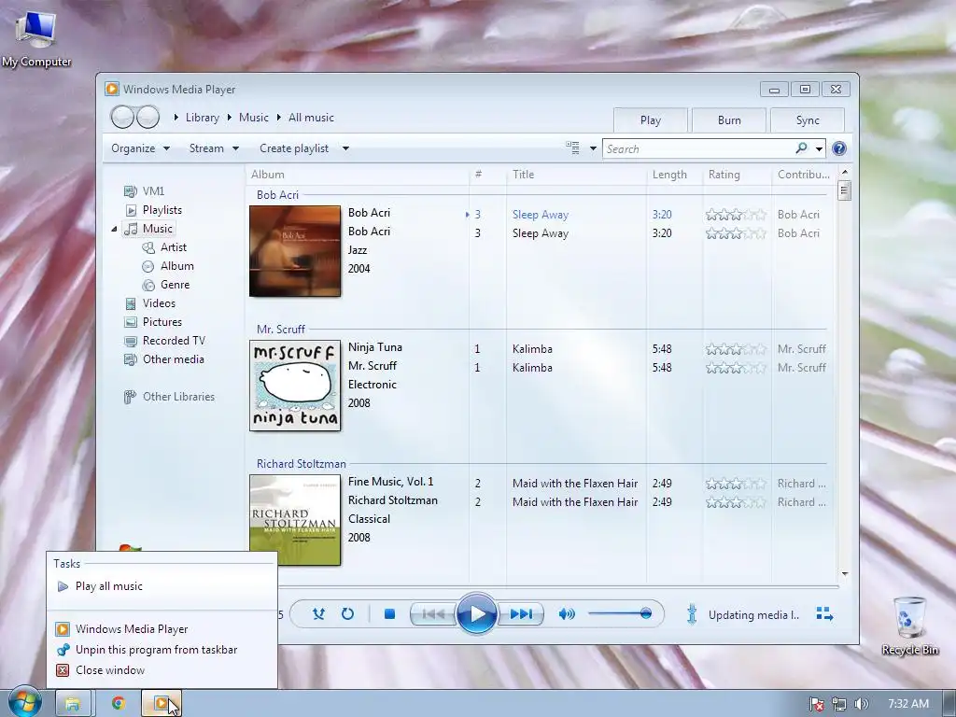
Task: Click the Back navigation button
Action: coord(122,117)
